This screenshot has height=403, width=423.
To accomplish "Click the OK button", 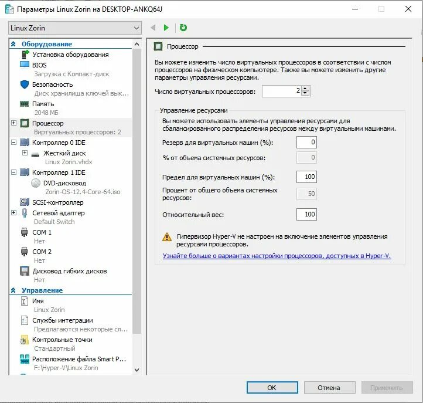I will pos(272,388).
